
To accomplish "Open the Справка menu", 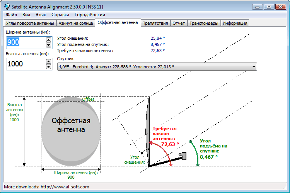I will pos(60,15).
